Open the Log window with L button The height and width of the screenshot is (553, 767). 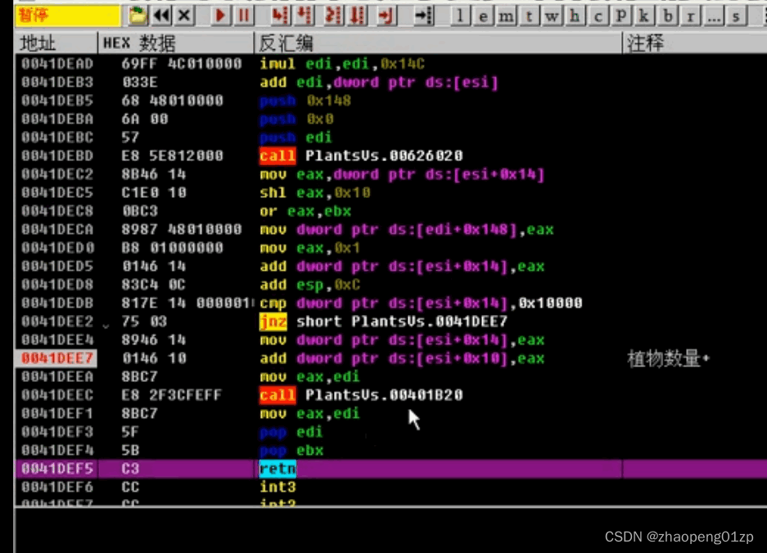[459, 16]
